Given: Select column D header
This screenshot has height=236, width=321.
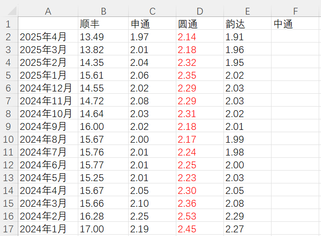Looking at the screenshot, I should (200, 11).
